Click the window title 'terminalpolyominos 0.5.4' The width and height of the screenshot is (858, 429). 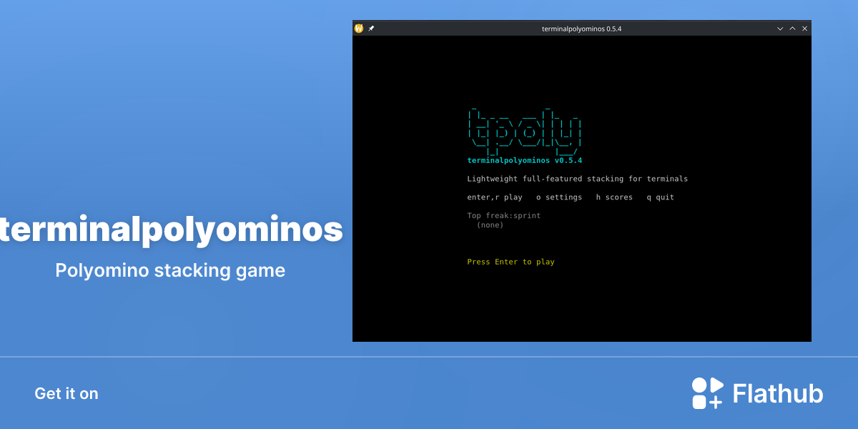[x=582, y=29]
